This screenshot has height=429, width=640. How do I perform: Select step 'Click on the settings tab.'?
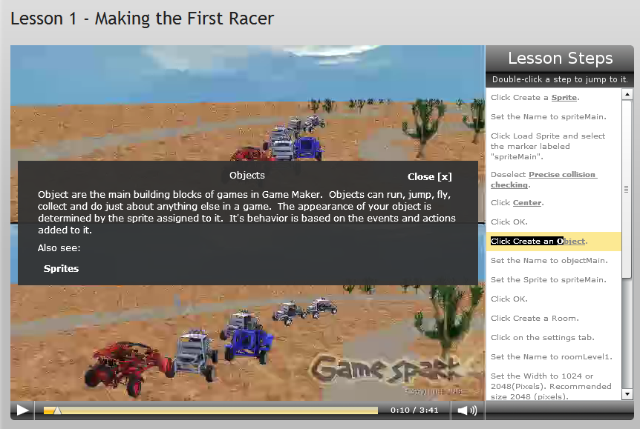point(543,337)
